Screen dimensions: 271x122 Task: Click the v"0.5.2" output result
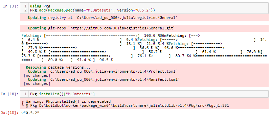coord(30,113)
